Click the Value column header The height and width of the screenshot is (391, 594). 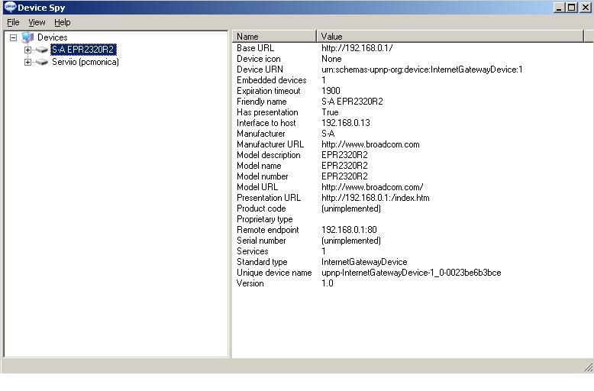[x=450, y=37]
